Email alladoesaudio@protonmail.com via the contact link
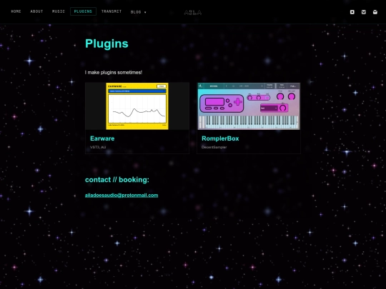The height and width of the screenshot is (289, 386). pos(122,196)
